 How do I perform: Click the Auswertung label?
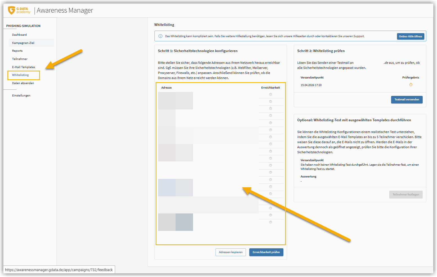click(308, 177)
